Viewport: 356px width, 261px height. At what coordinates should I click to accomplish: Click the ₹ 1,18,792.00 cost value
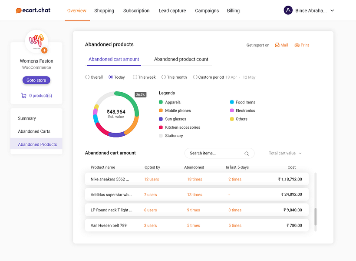[290, 179]
